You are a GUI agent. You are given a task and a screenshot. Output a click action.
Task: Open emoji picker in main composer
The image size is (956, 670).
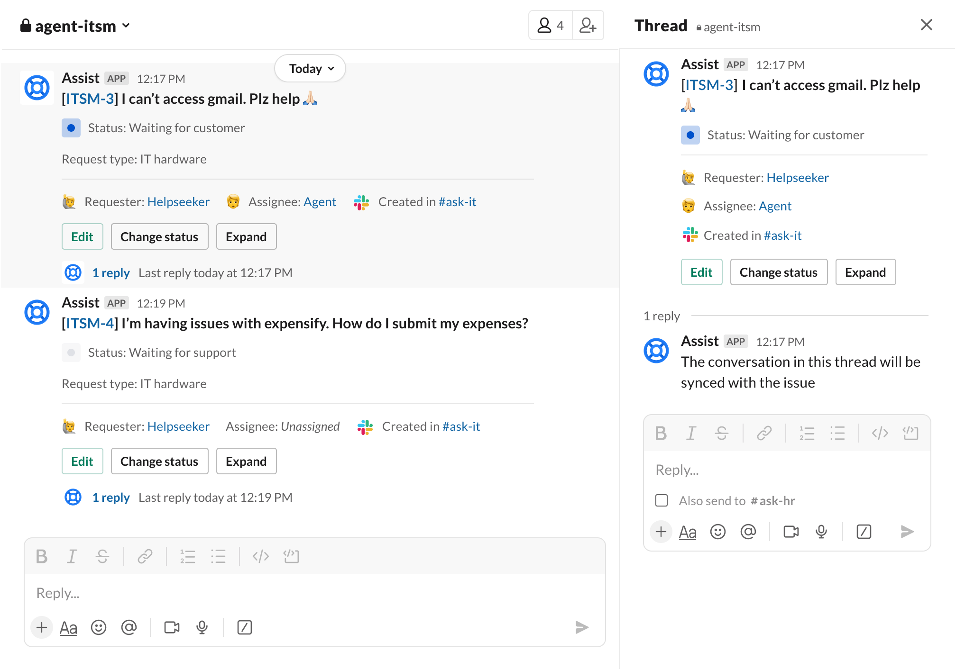click(x=99, y=627)
